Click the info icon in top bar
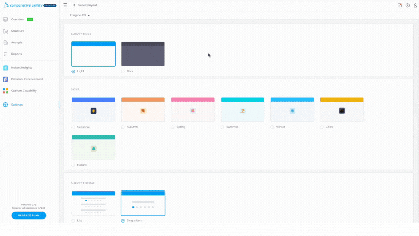 pos(407,5)
